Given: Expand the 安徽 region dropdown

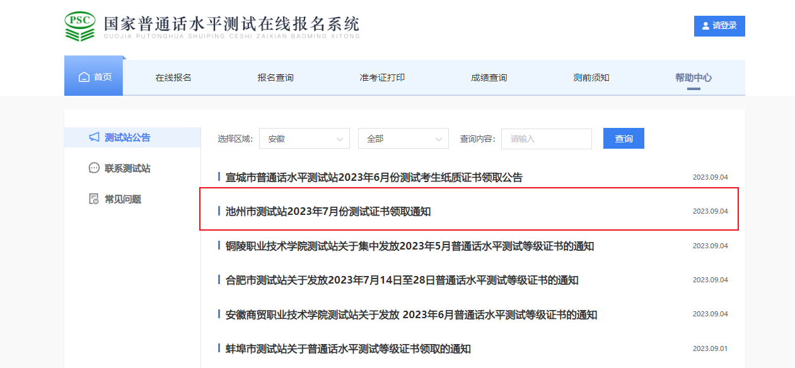Looking at the screenshot, I should coord(305,139).
